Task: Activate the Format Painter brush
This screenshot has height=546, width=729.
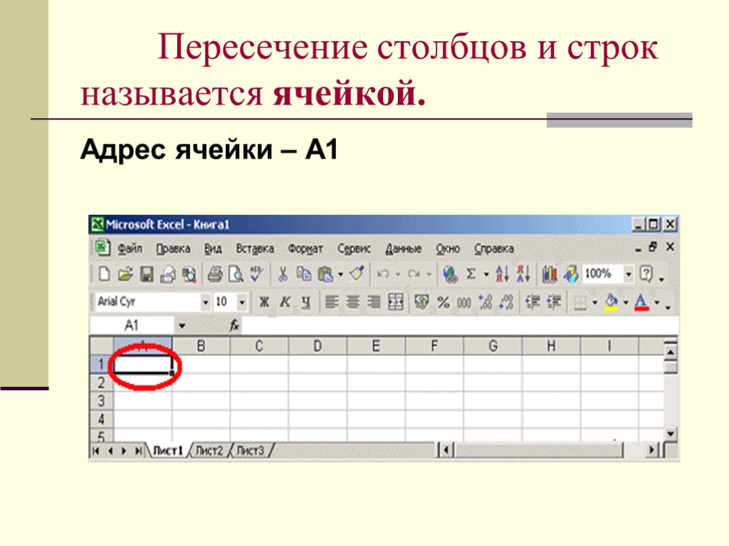Action: 357,274
